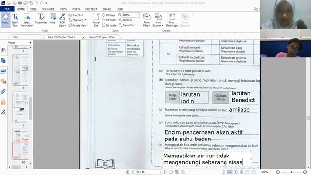Open the Bookmarks side panel
The image size is (311, 175).
(x=3, y=51)
